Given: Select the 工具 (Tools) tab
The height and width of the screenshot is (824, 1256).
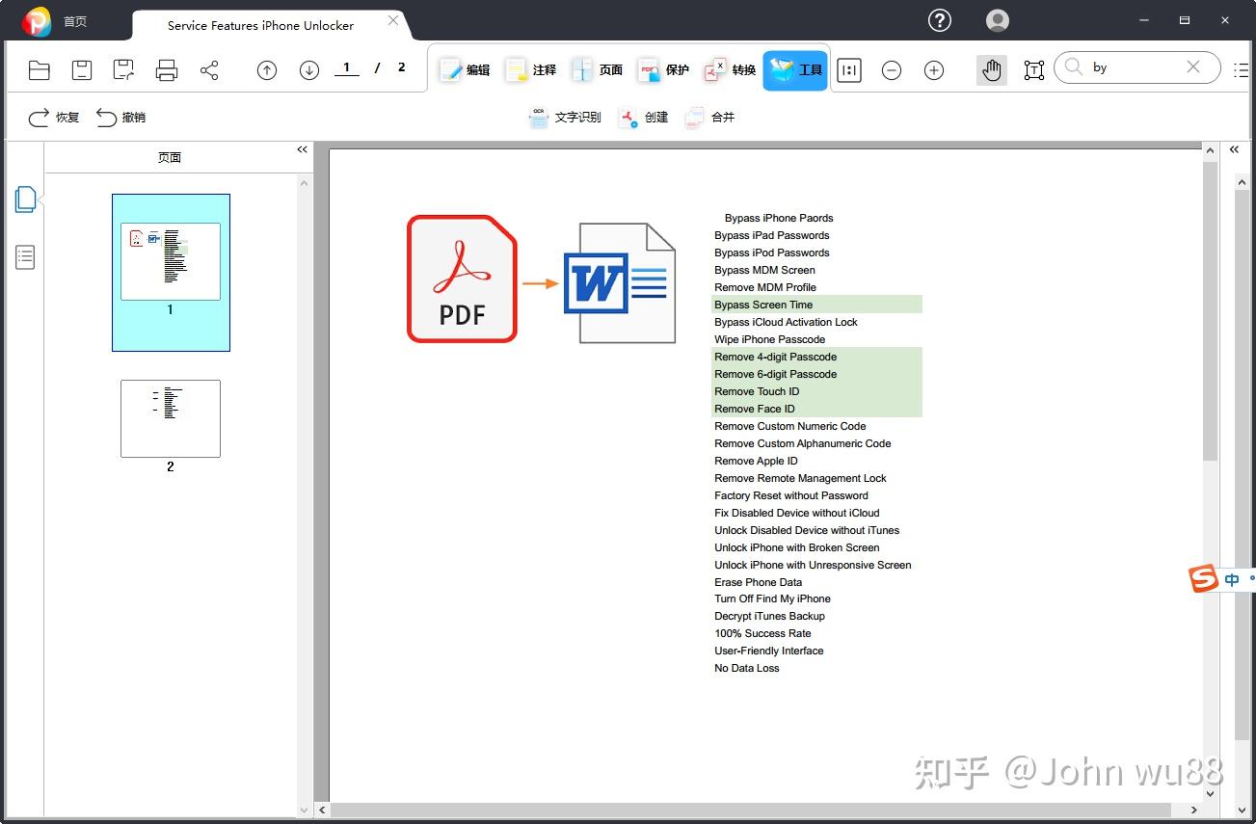Looking at the screenshot, I should click(795, 70).
